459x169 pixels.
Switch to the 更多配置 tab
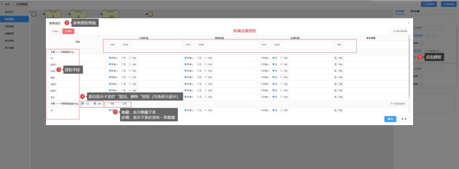tap(415, 12)
